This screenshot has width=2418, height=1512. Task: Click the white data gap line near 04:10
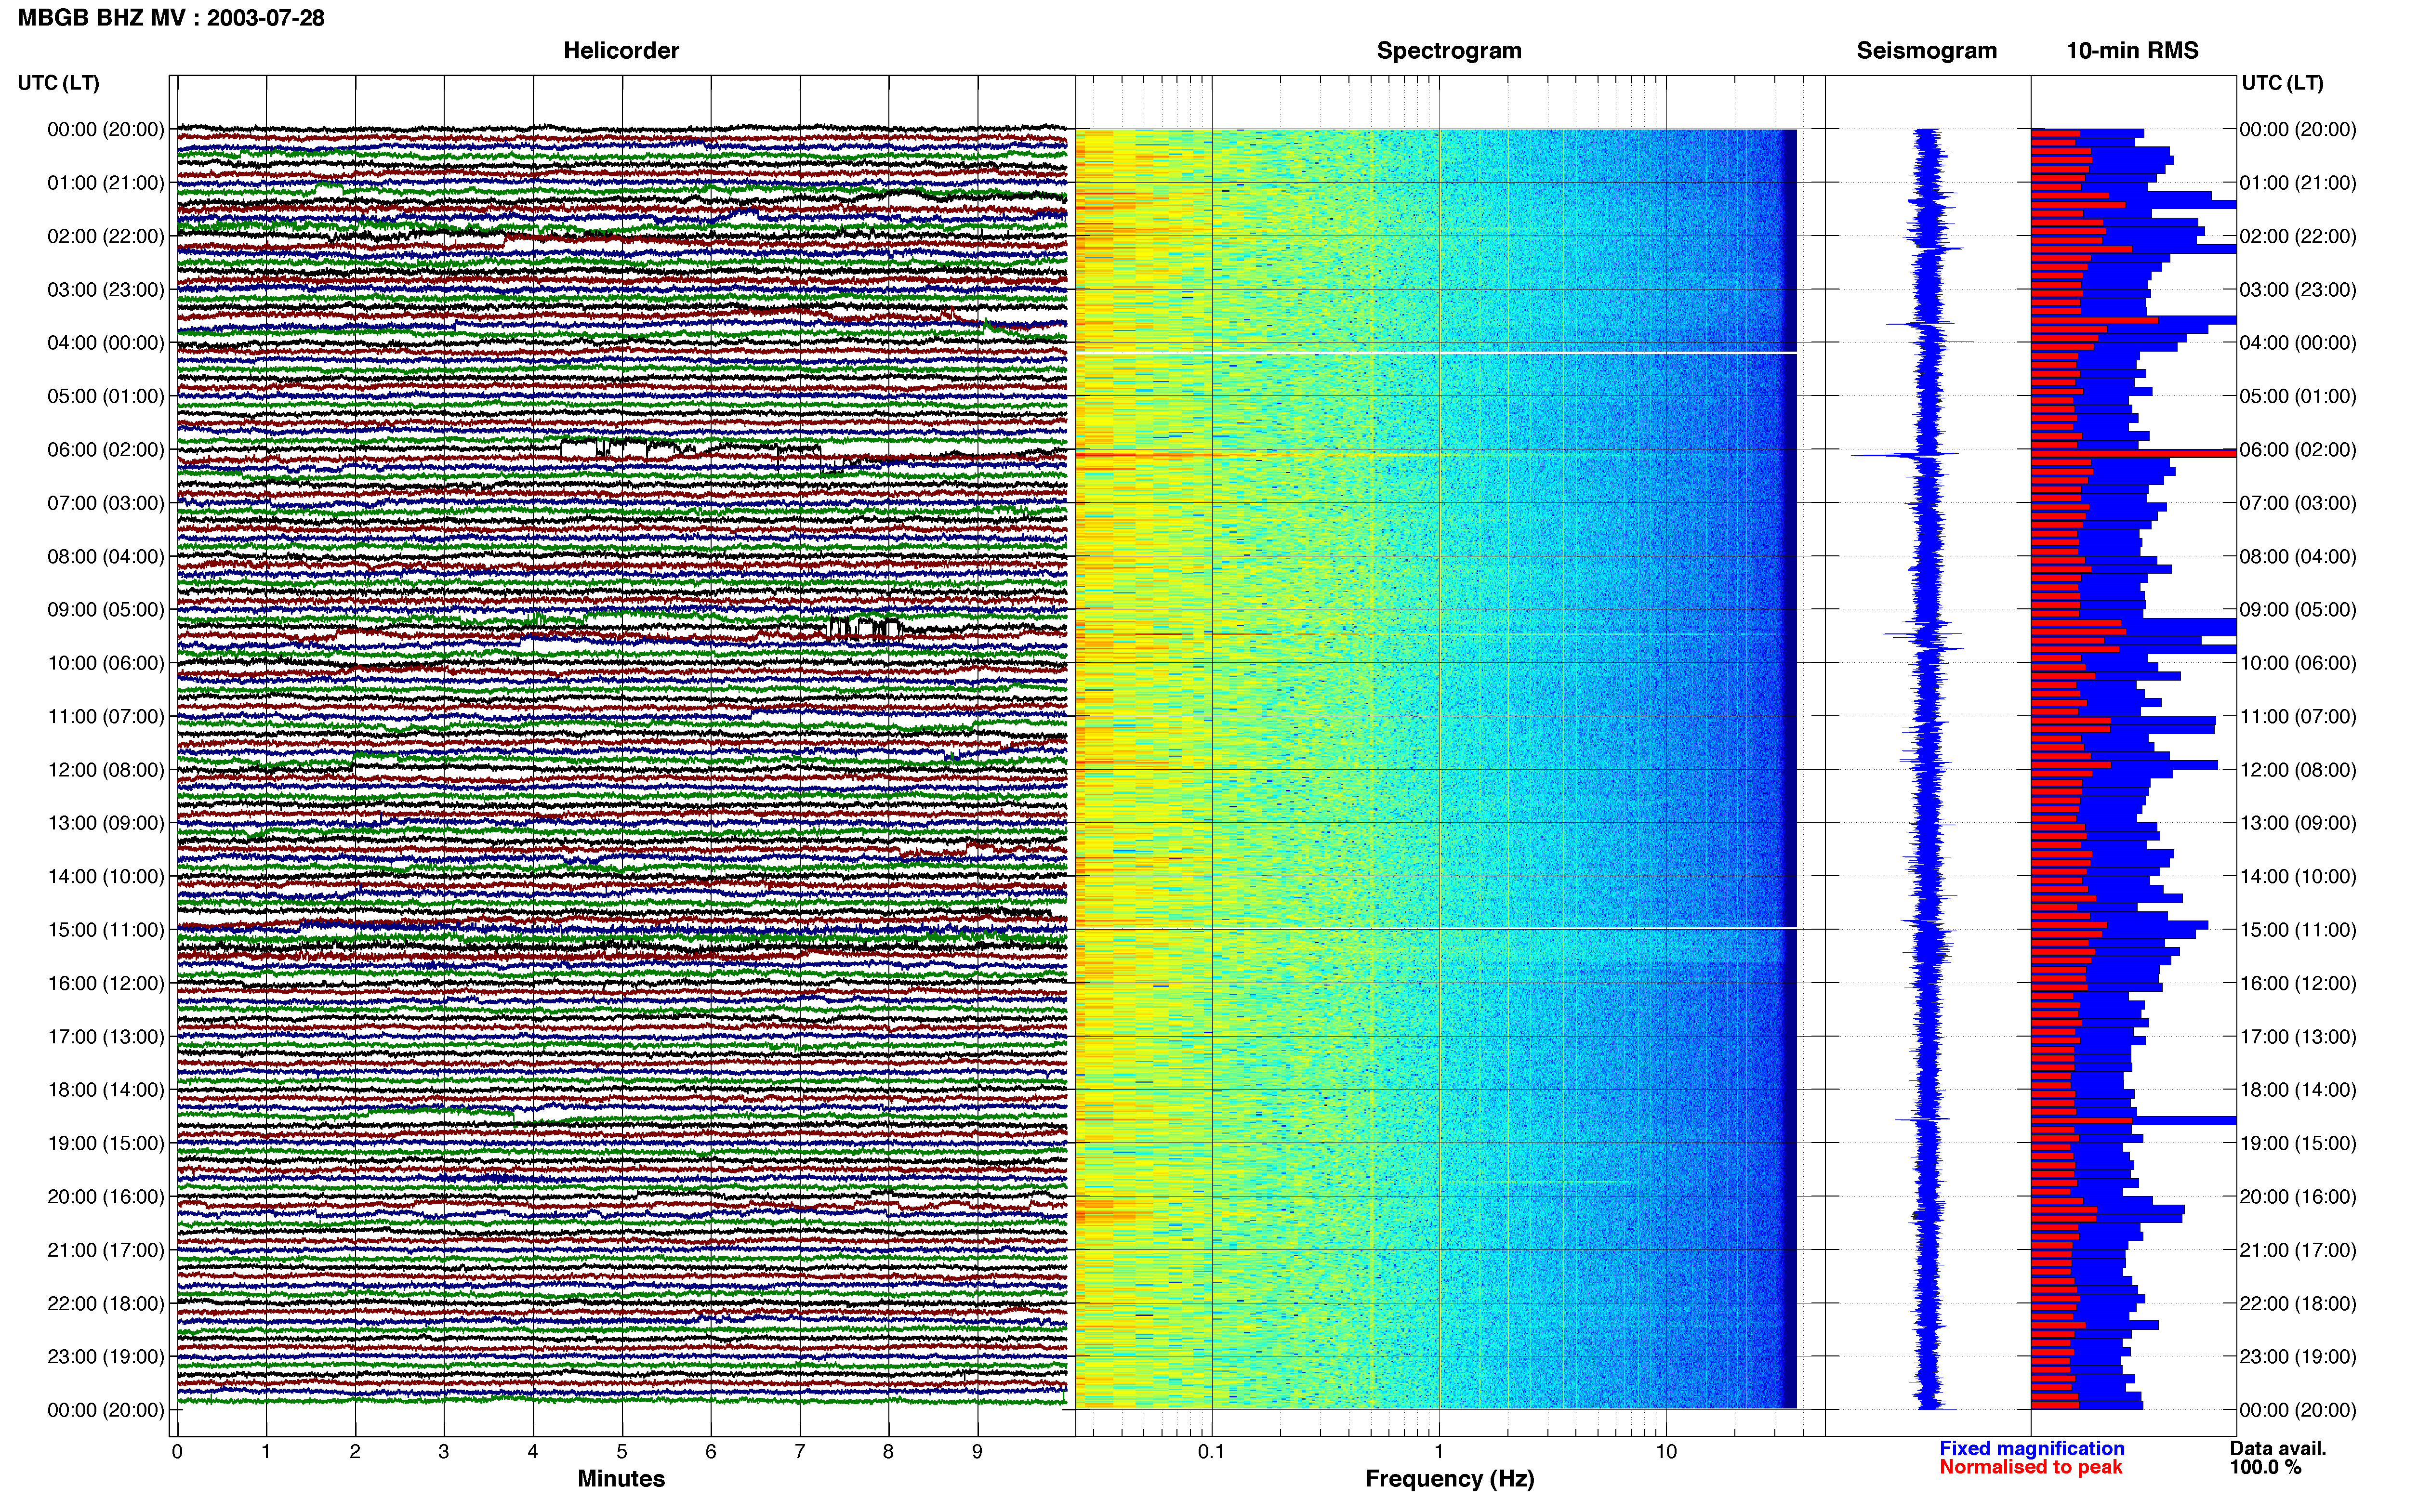pyautogui.click(x=1436, y=352)
